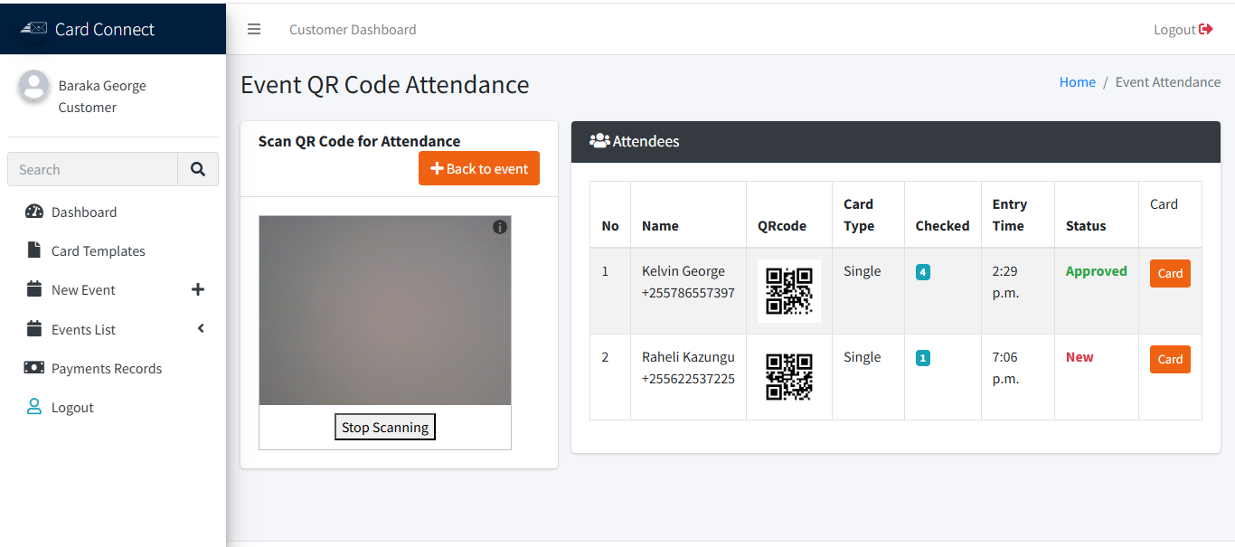Focus the sidebar Search input field
The height and width of the screenshot is (547, 1235).
pyautogui.click(x=93, y=169)
